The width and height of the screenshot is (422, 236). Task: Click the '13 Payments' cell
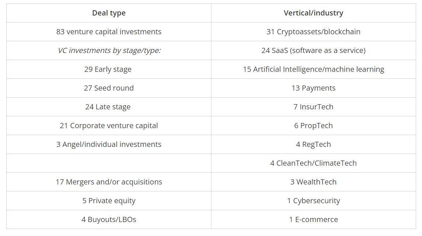coord(313,88)
